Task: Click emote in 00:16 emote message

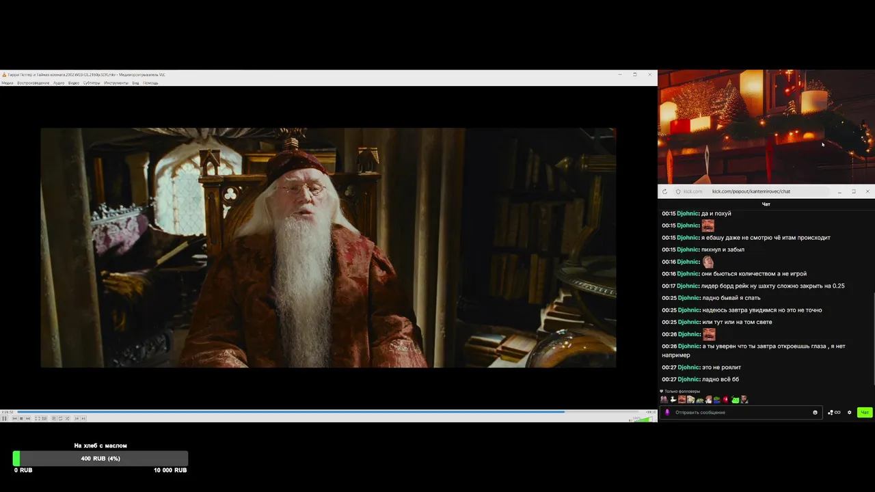Action: 708,262
